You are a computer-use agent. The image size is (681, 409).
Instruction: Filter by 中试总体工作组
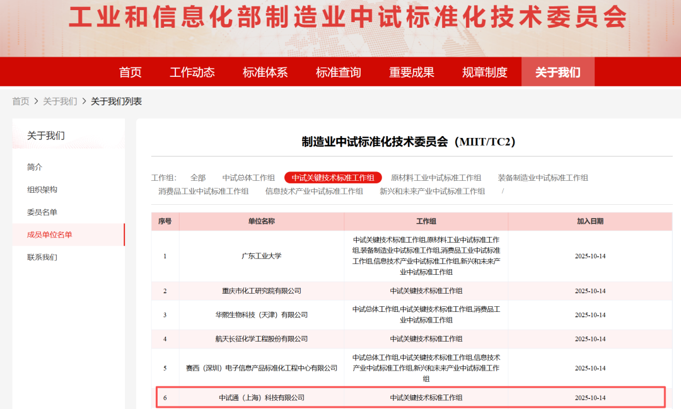(x=248, y=178)
